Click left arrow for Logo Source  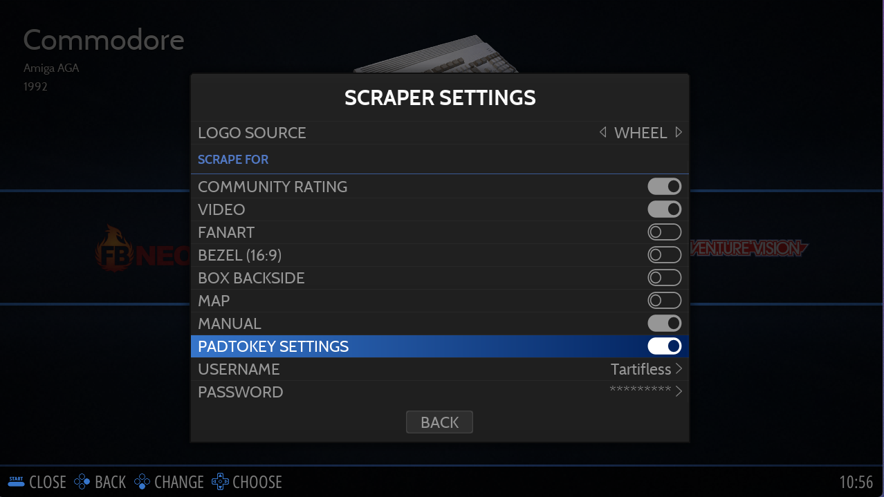pos(602,132)
